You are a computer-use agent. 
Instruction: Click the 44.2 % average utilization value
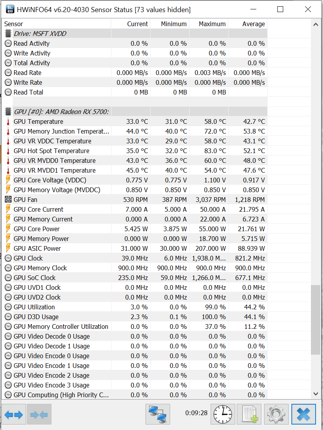[254, 307]
